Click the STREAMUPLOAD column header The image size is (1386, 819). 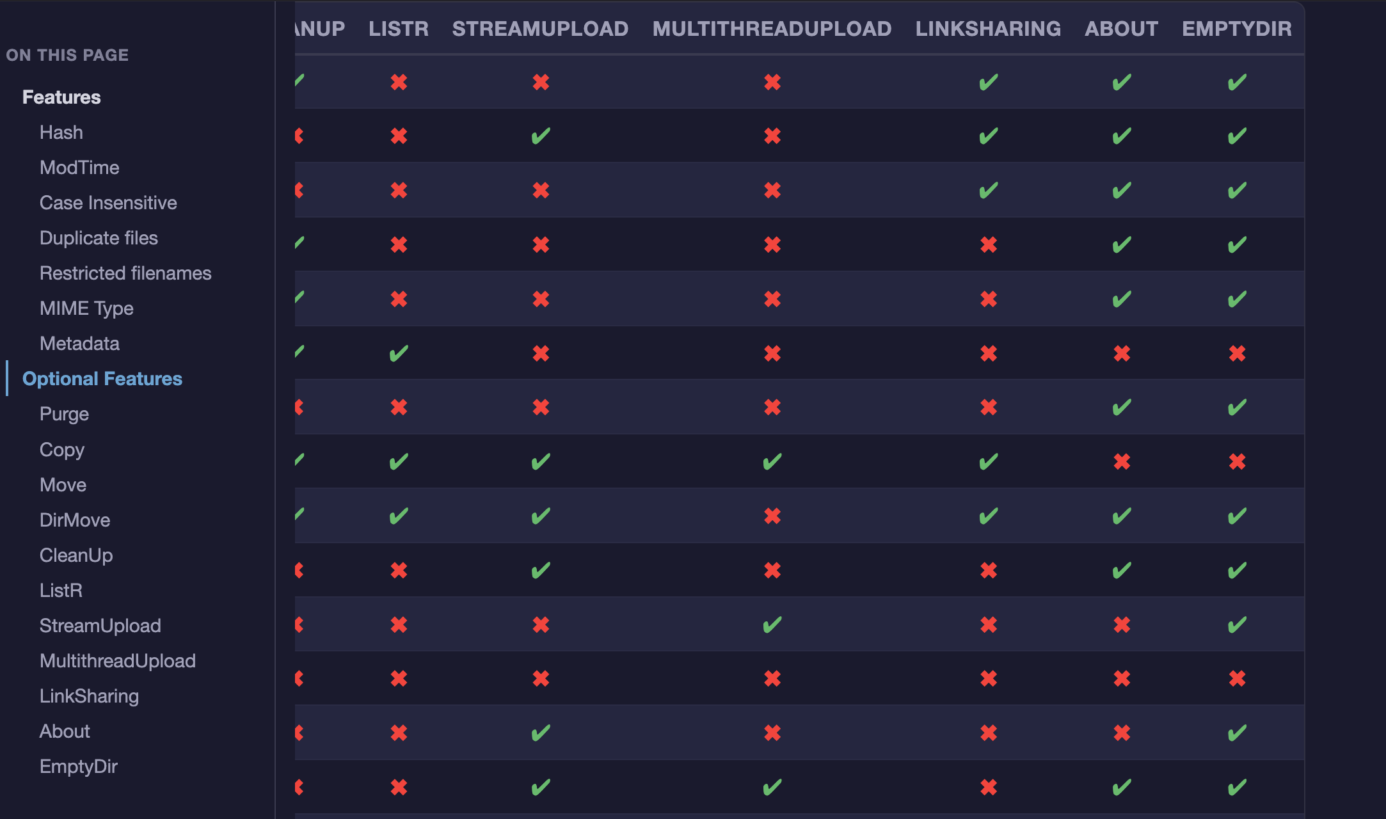540,29
